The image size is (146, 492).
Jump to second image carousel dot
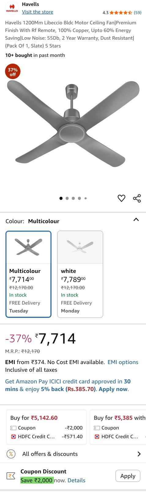pyautogui.click(x=67, y=198)
